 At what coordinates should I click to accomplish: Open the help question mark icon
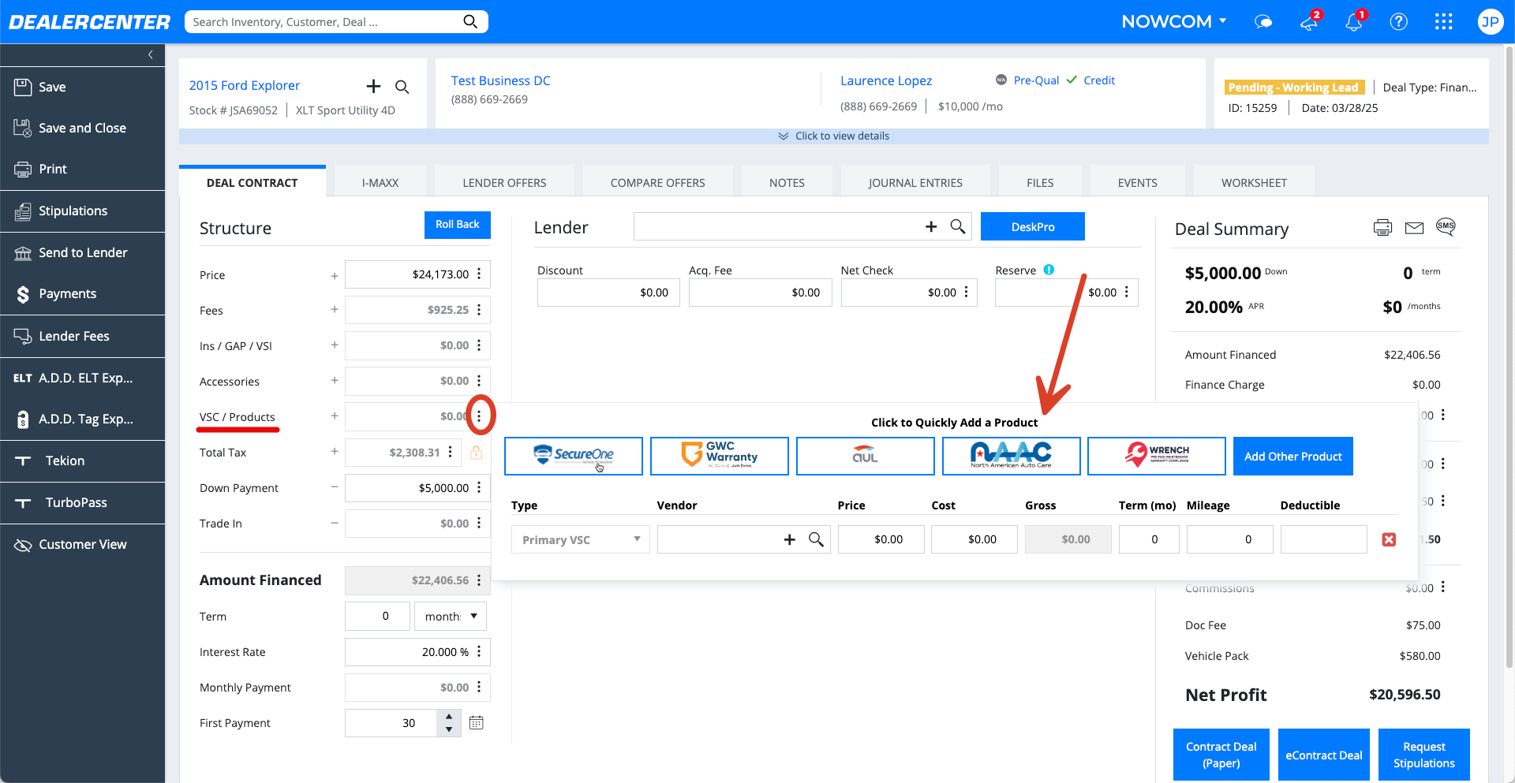pyautogui.click(x=1398, y=21)
